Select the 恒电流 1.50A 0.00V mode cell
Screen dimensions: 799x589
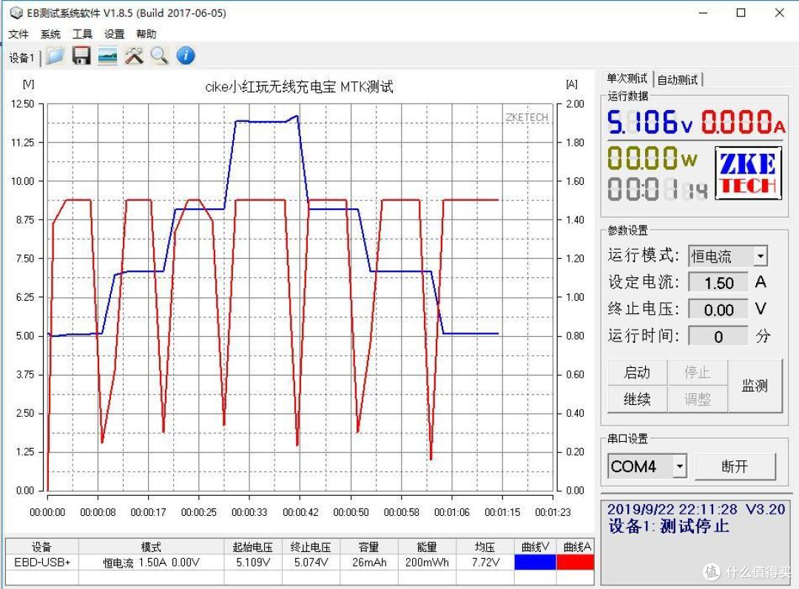coord(152,562)
